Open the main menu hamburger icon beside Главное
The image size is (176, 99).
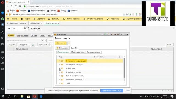tap(8, 19)
